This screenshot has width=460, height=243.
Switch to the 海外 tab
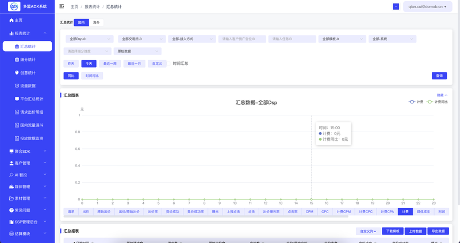point(96,23)
